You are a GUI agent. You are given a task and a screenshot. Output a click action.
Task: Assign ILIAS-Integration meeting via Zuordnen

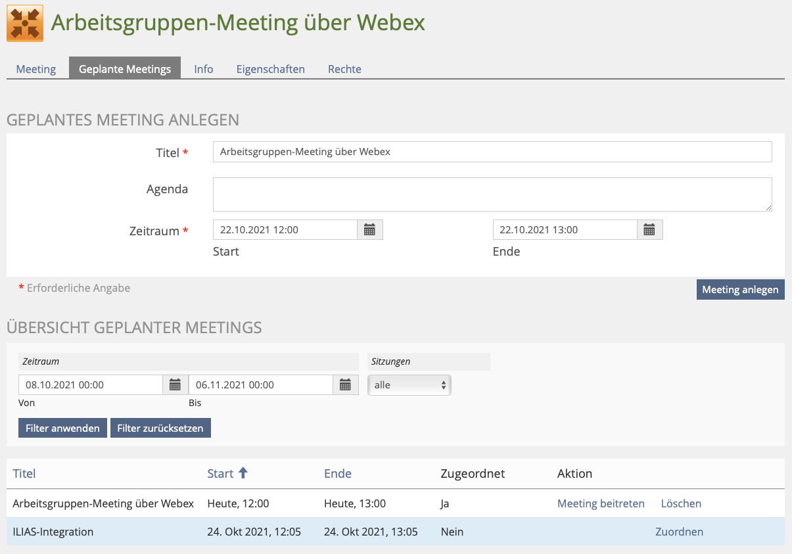(x=679, y=532)
